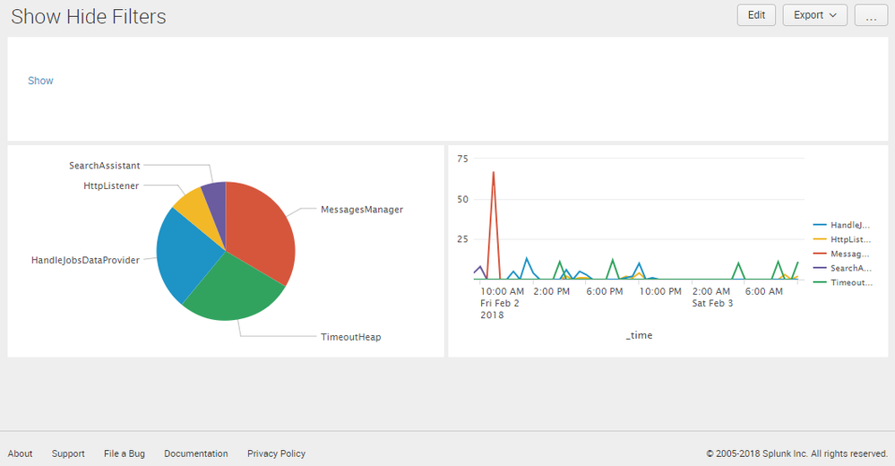Toggle the HttpList... series in chart legend
Screen dimensions: 895x466
849,239
